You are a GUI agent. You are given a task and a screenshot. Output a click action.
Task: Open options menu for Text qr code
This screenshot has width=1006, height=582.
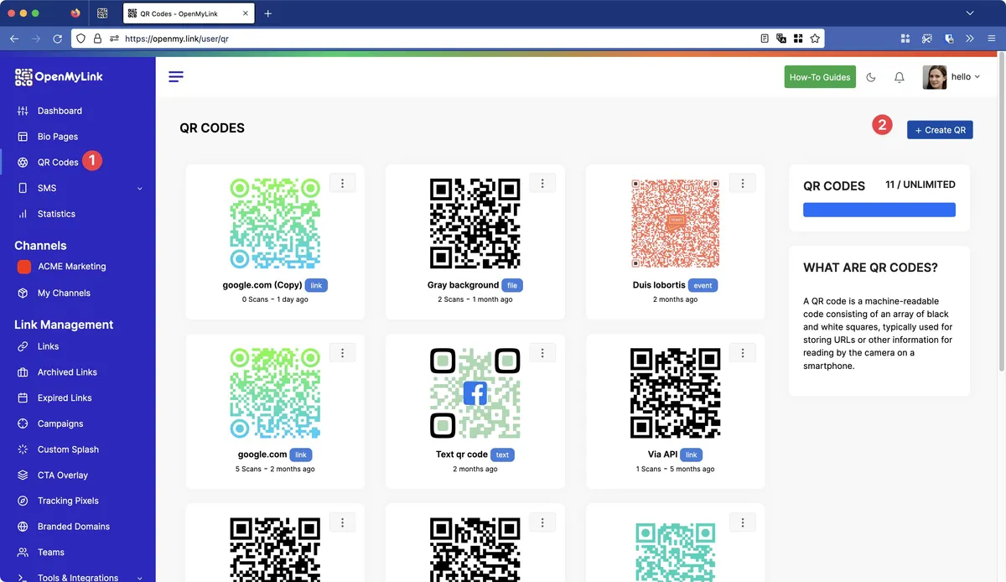[x=542, y=352]
